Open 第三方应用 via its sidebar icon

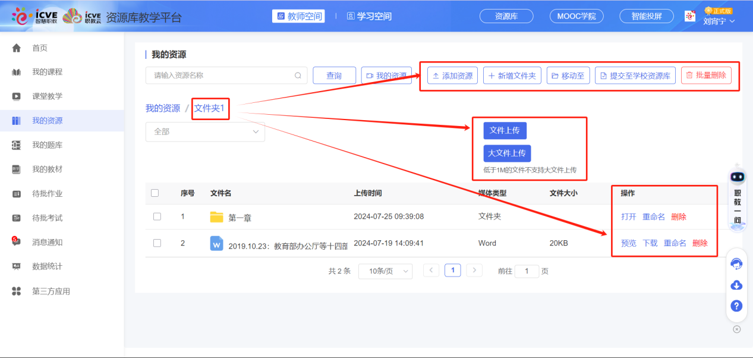(x=16, y=290)
